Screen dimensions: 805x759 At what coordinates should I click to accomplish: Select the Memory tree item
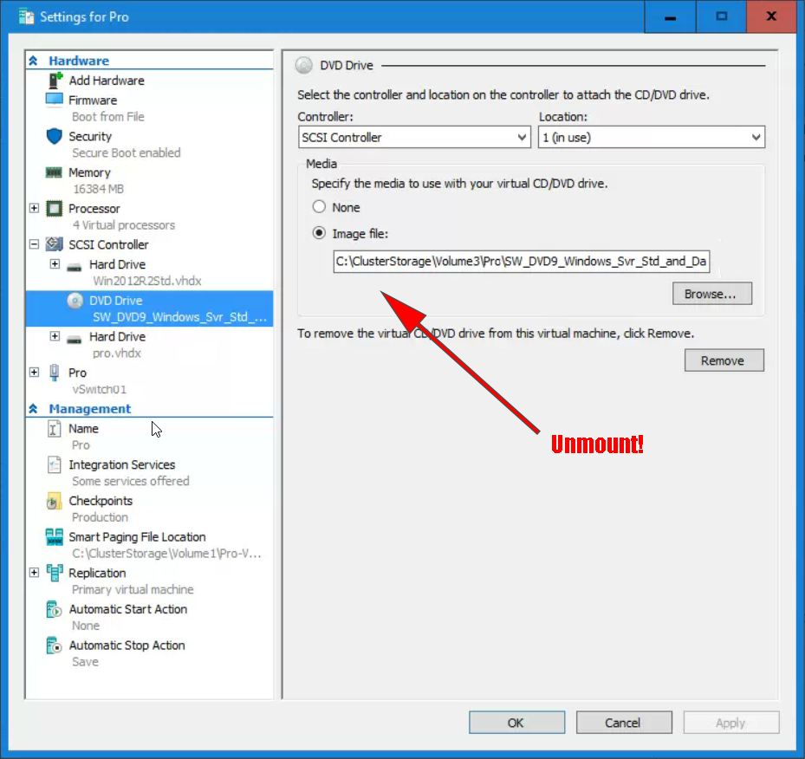tap(89, 172)
